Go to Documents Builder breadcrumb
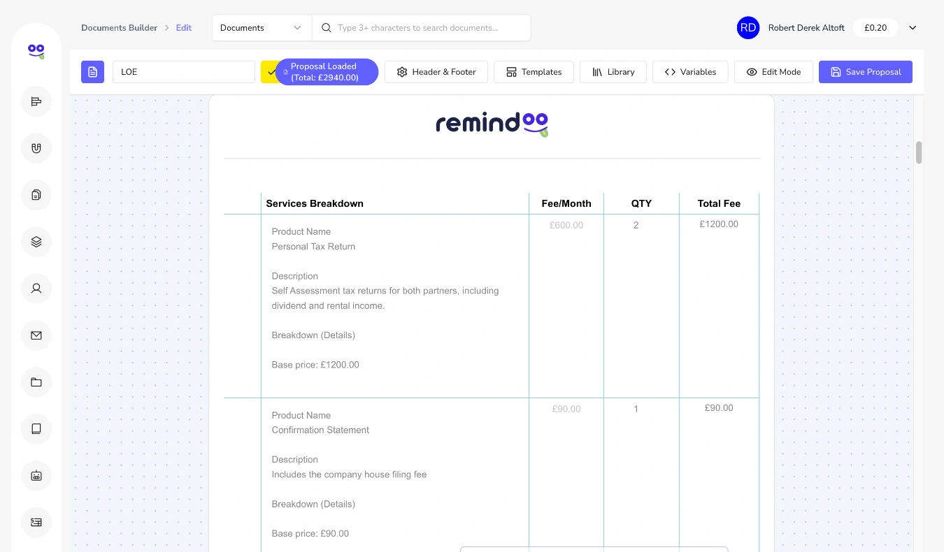The width and height of the screenshot is (944, 552). click(120, 28)
